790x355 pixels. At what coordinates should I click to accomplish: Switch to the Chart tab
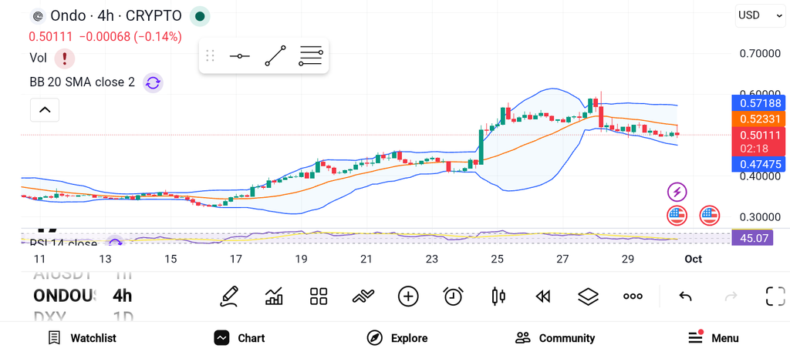(239, 338)
